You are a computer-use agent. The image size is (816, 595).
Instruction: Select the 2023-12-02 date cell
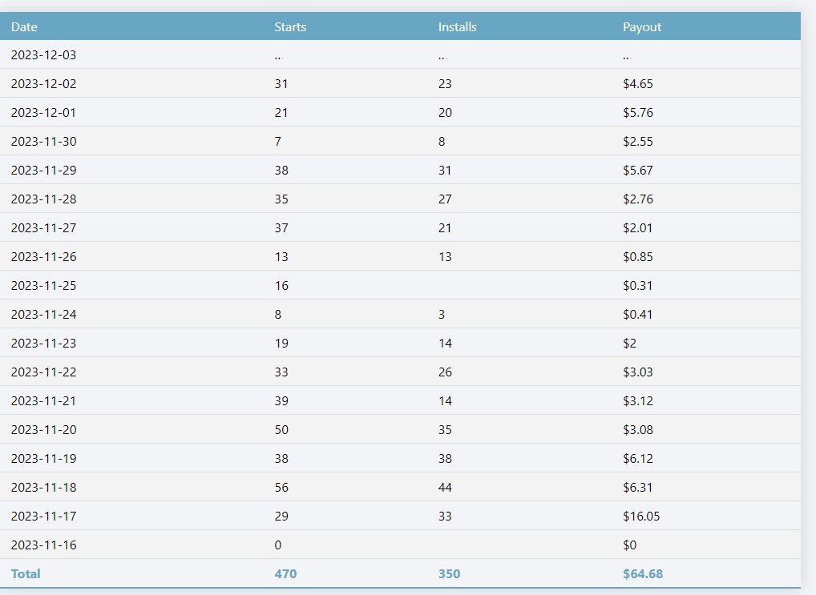[x=44, y=84]
